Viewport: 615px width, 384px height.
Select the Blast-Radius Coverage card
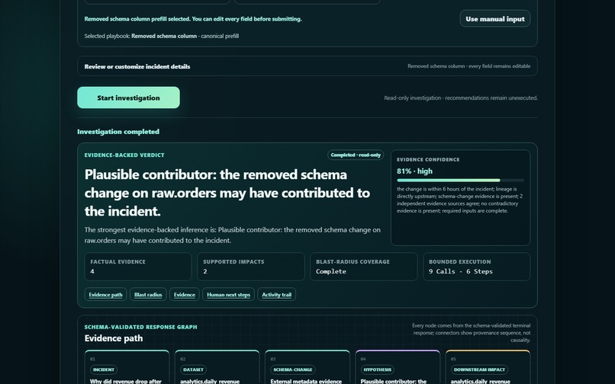click(x=364, y=267)
